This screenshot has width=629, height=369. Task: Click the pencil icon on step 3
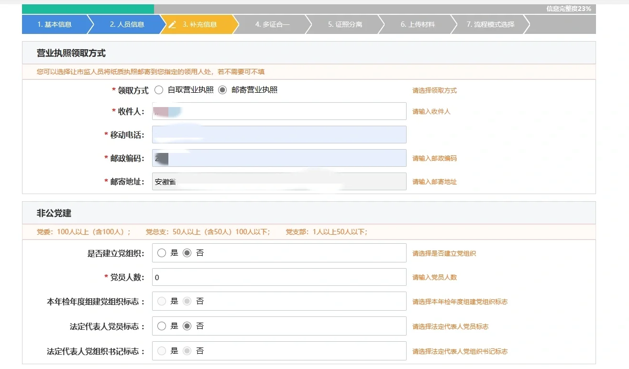click(173, 24)
